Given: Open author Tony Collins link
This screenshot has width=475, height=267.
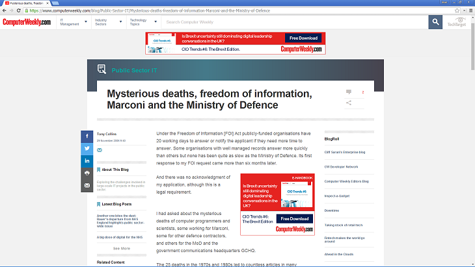Looking at the screenshot, I should coord(107,134).
